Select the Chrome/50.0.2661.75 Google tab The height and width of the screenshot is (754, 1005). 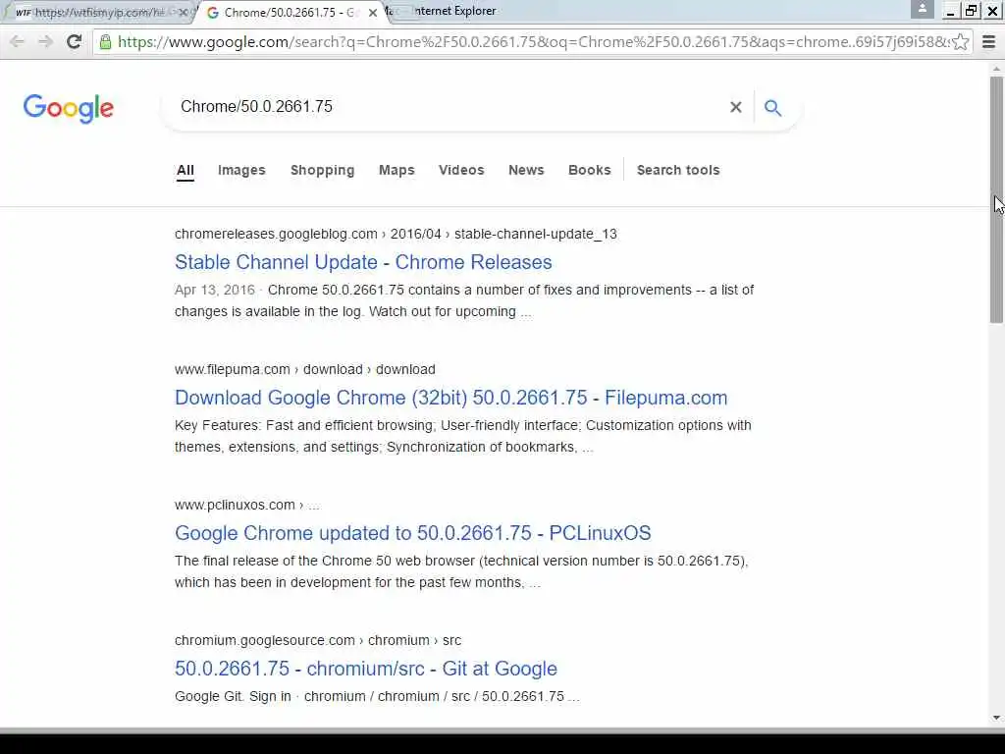(x=290, y=12)
